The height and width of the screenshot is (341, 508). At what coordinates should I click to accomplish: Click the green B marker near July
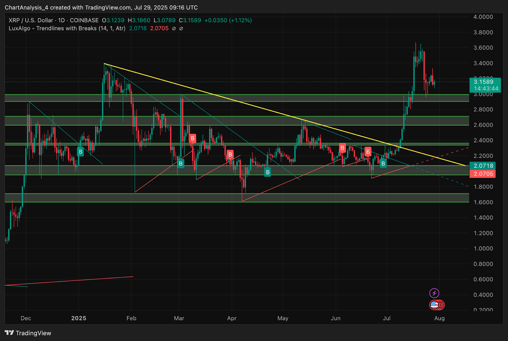pyautogui.click(x=383, y=164)
